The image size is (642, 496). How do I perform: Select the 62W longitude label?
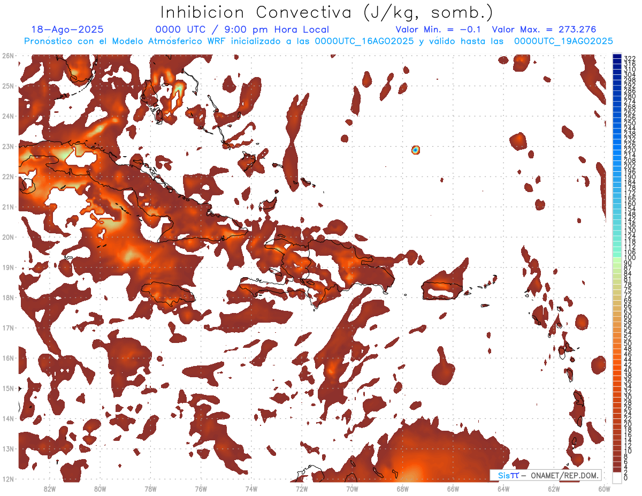pyautogui.click(x=554, y=489)
